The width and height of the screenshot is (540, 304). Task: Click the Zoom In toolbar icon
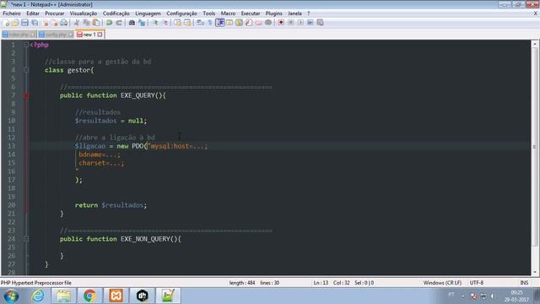point(155,23)
